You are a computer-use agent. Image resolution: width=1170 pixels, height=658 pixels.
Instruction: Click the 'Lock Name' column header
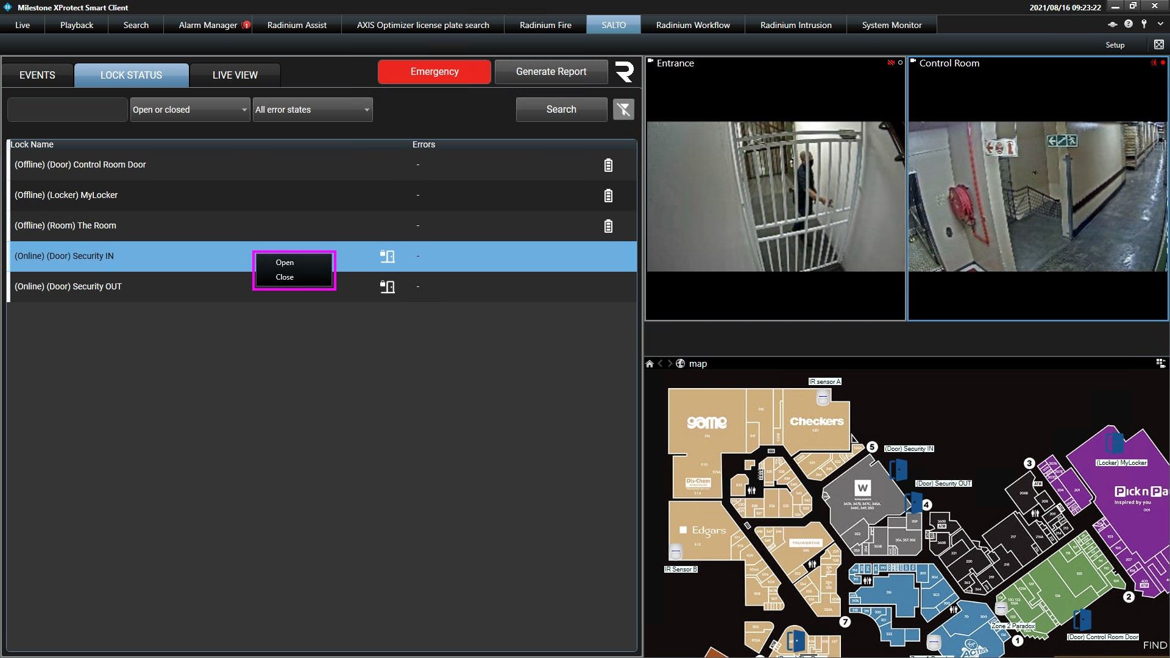[x=32, y=144]
